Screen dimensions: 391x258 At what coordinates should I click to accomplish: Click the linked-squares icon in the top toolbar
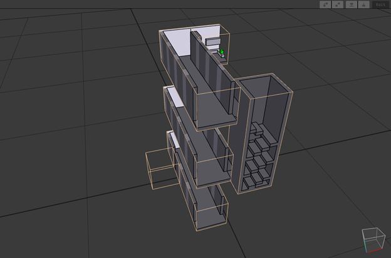(325, 4)
